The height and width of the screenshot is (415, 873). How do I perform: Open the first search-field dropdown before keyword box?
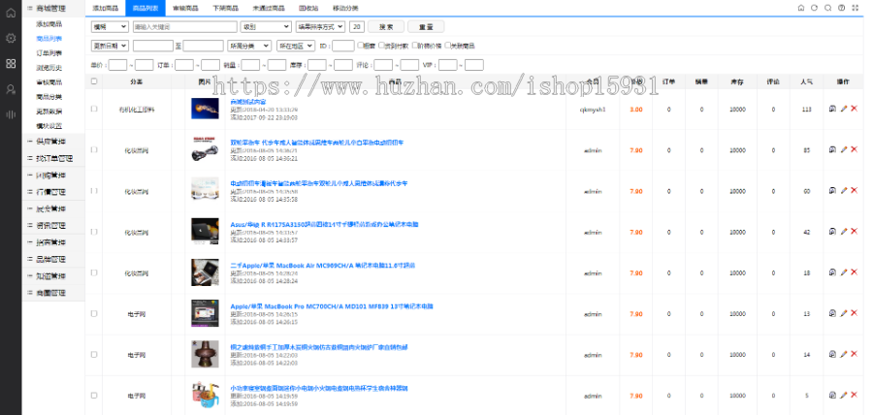pos(110,27)
